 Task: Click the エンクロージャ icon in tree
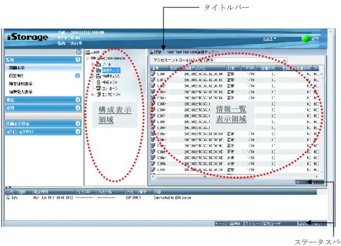[99, 94]
